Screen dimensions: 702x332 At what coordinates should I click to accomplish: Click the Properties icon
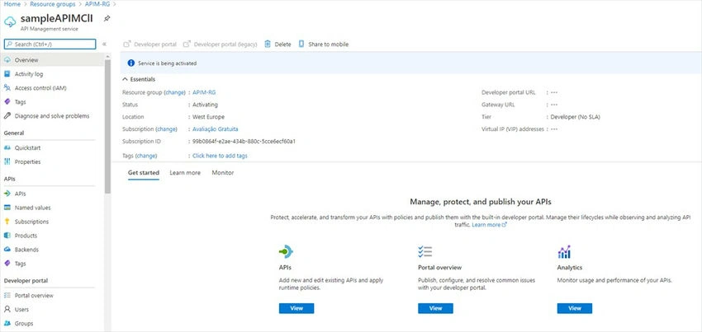click(x=7, y=161)
